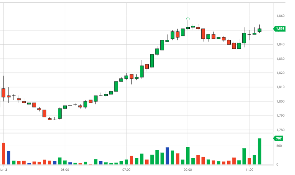The image size is (295, 175).
Task: Click the green 1,851 current price tag
Action: (x=279, y=28)
